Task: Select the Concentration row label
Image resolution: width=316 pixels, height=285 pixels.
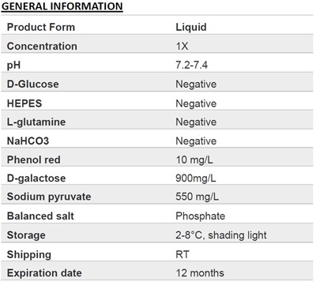Action: 42,46
